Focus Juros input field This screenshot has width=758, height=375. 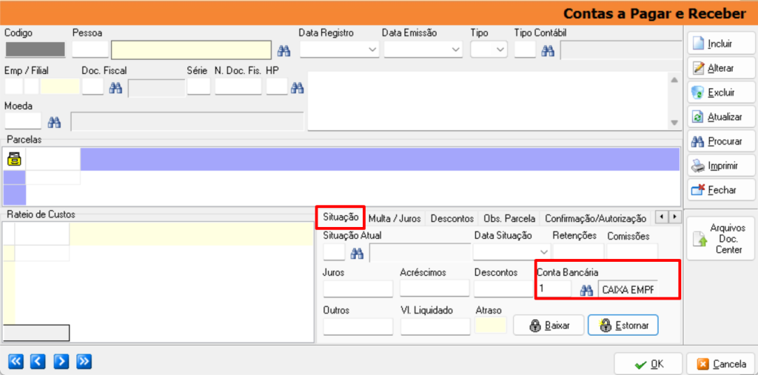(x=358, y=288)
